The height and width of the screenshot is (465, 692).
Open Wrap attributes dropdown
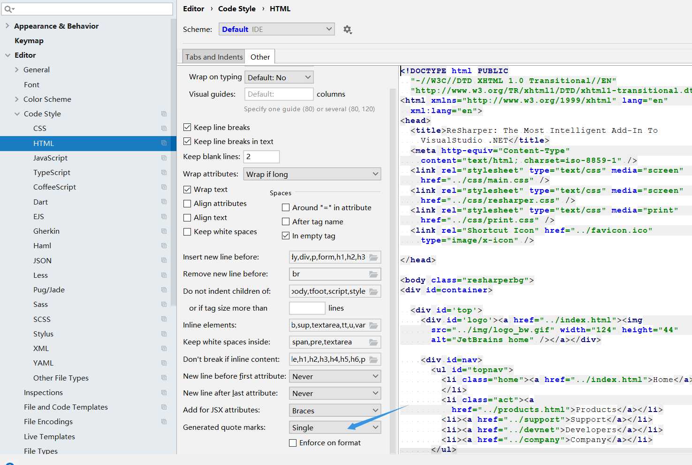[312, 174]
